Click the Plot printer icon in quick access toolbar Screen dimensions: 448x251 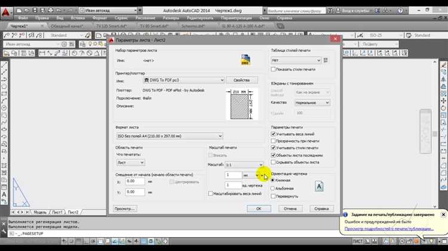51,11
